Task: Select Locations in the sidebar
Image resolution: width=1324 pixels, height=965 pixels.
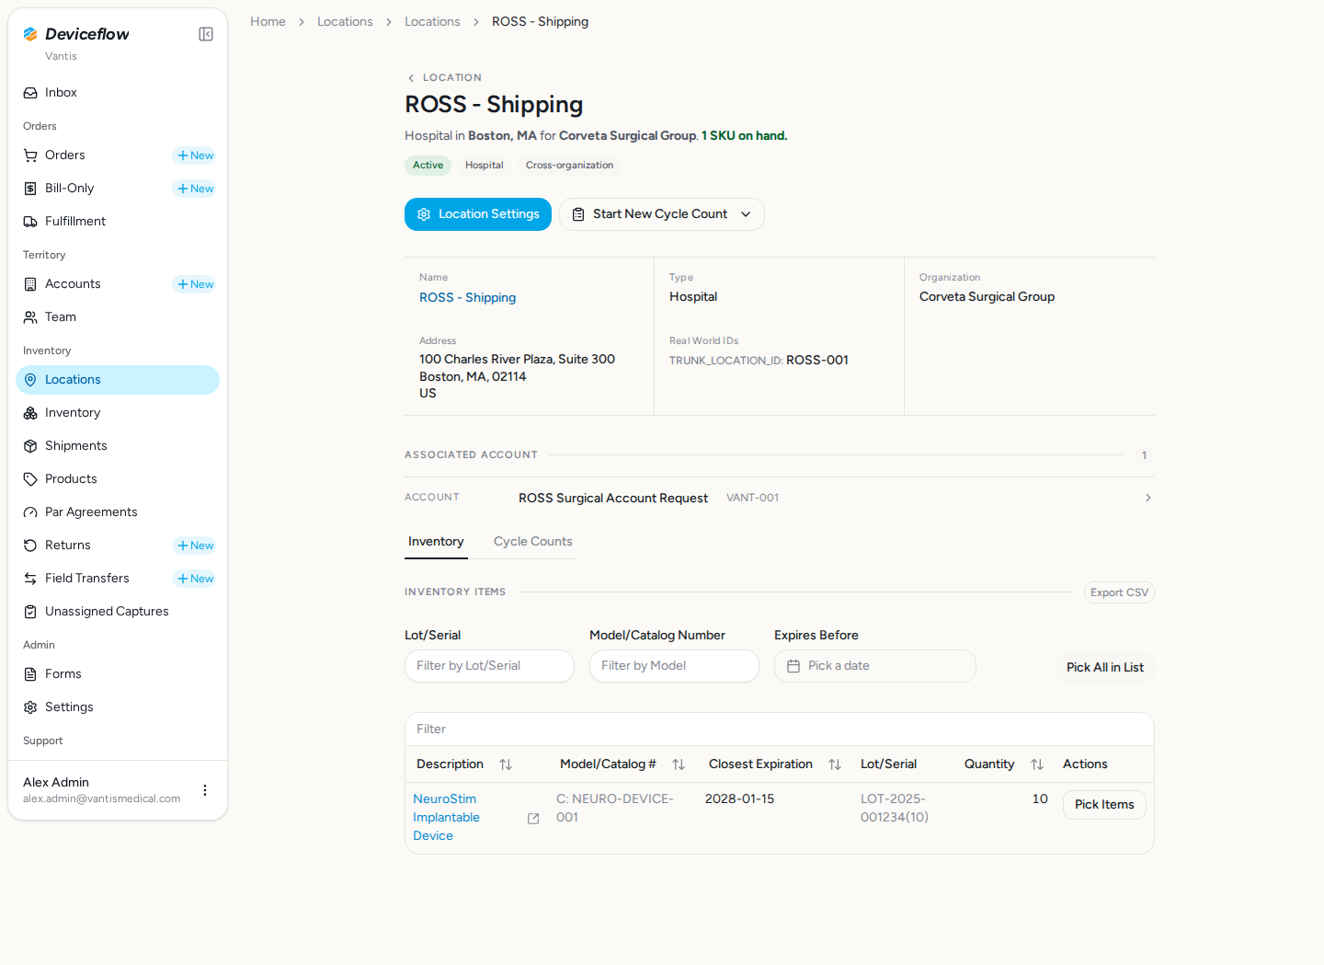Action: tap(118, 380)
